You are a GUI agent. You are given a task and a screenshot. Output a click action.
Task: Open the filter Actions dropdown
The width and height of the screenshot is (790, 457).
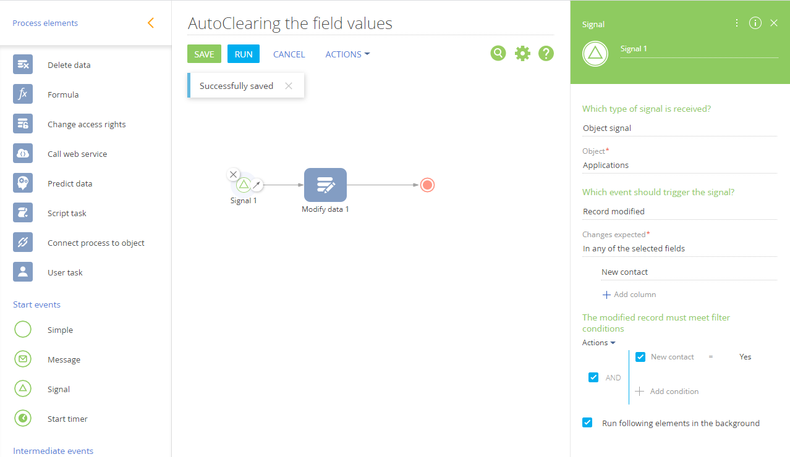599,343
